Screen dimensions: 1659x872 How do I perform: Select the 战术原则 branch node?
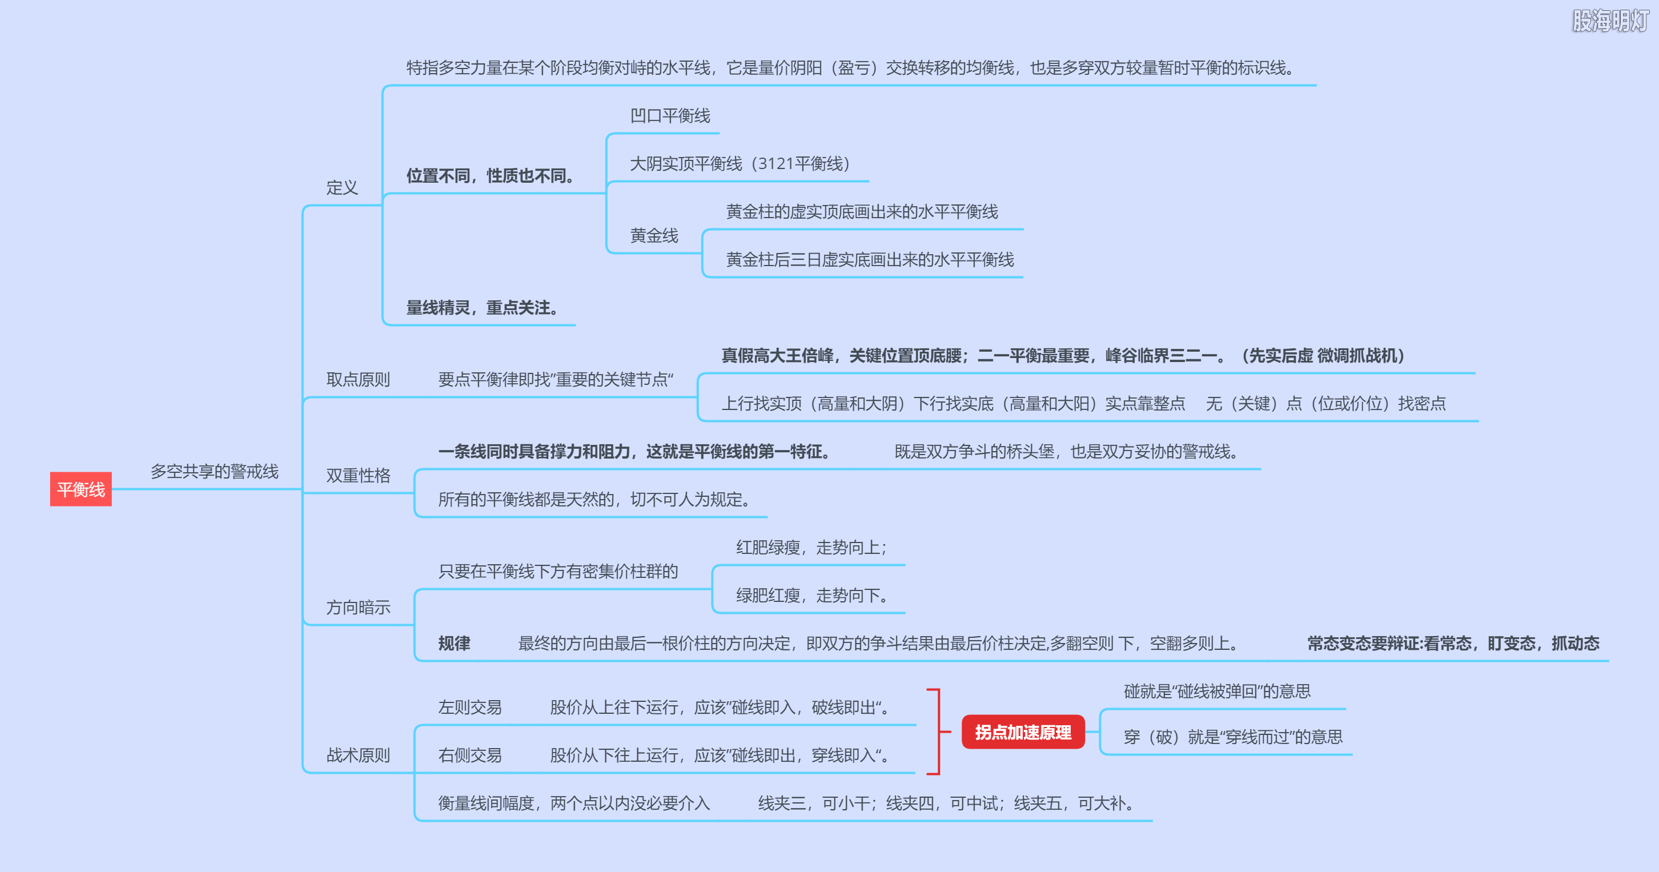click(x=358, y=755)
